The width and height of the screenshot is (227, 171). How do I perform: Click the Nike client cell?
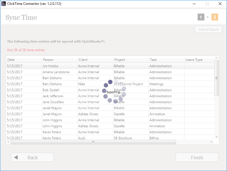(95, 84)
